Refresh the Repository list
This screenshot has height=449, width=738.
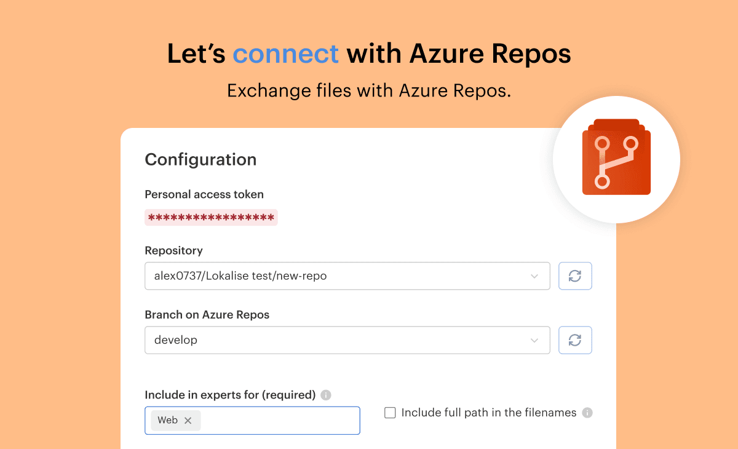(x=575, y=276)
